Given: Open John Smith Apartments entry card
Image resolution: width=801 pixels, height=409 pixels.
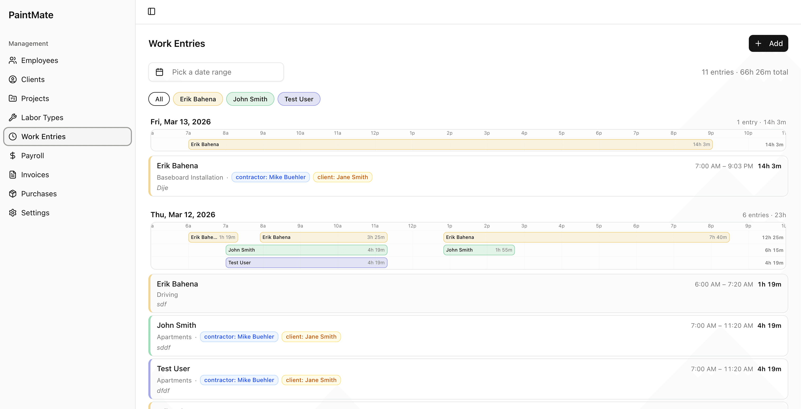Looking at the screenshot, I should coord(468,336).
